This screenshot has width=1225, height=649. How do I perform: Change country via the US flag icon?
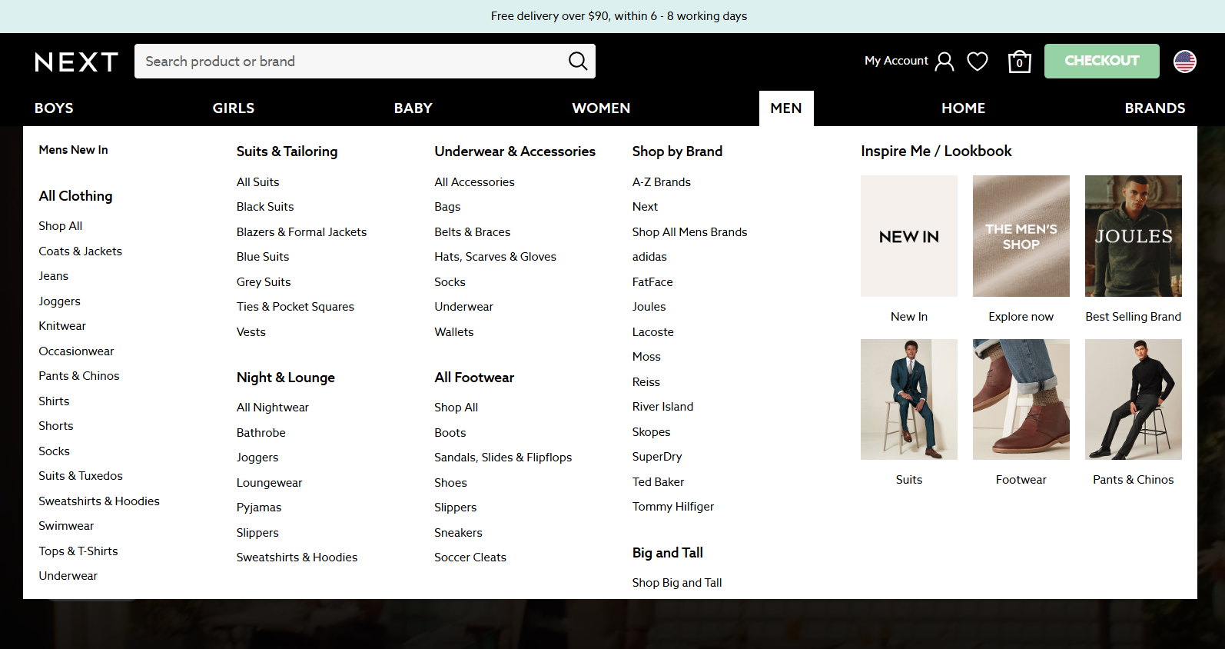1185,62
